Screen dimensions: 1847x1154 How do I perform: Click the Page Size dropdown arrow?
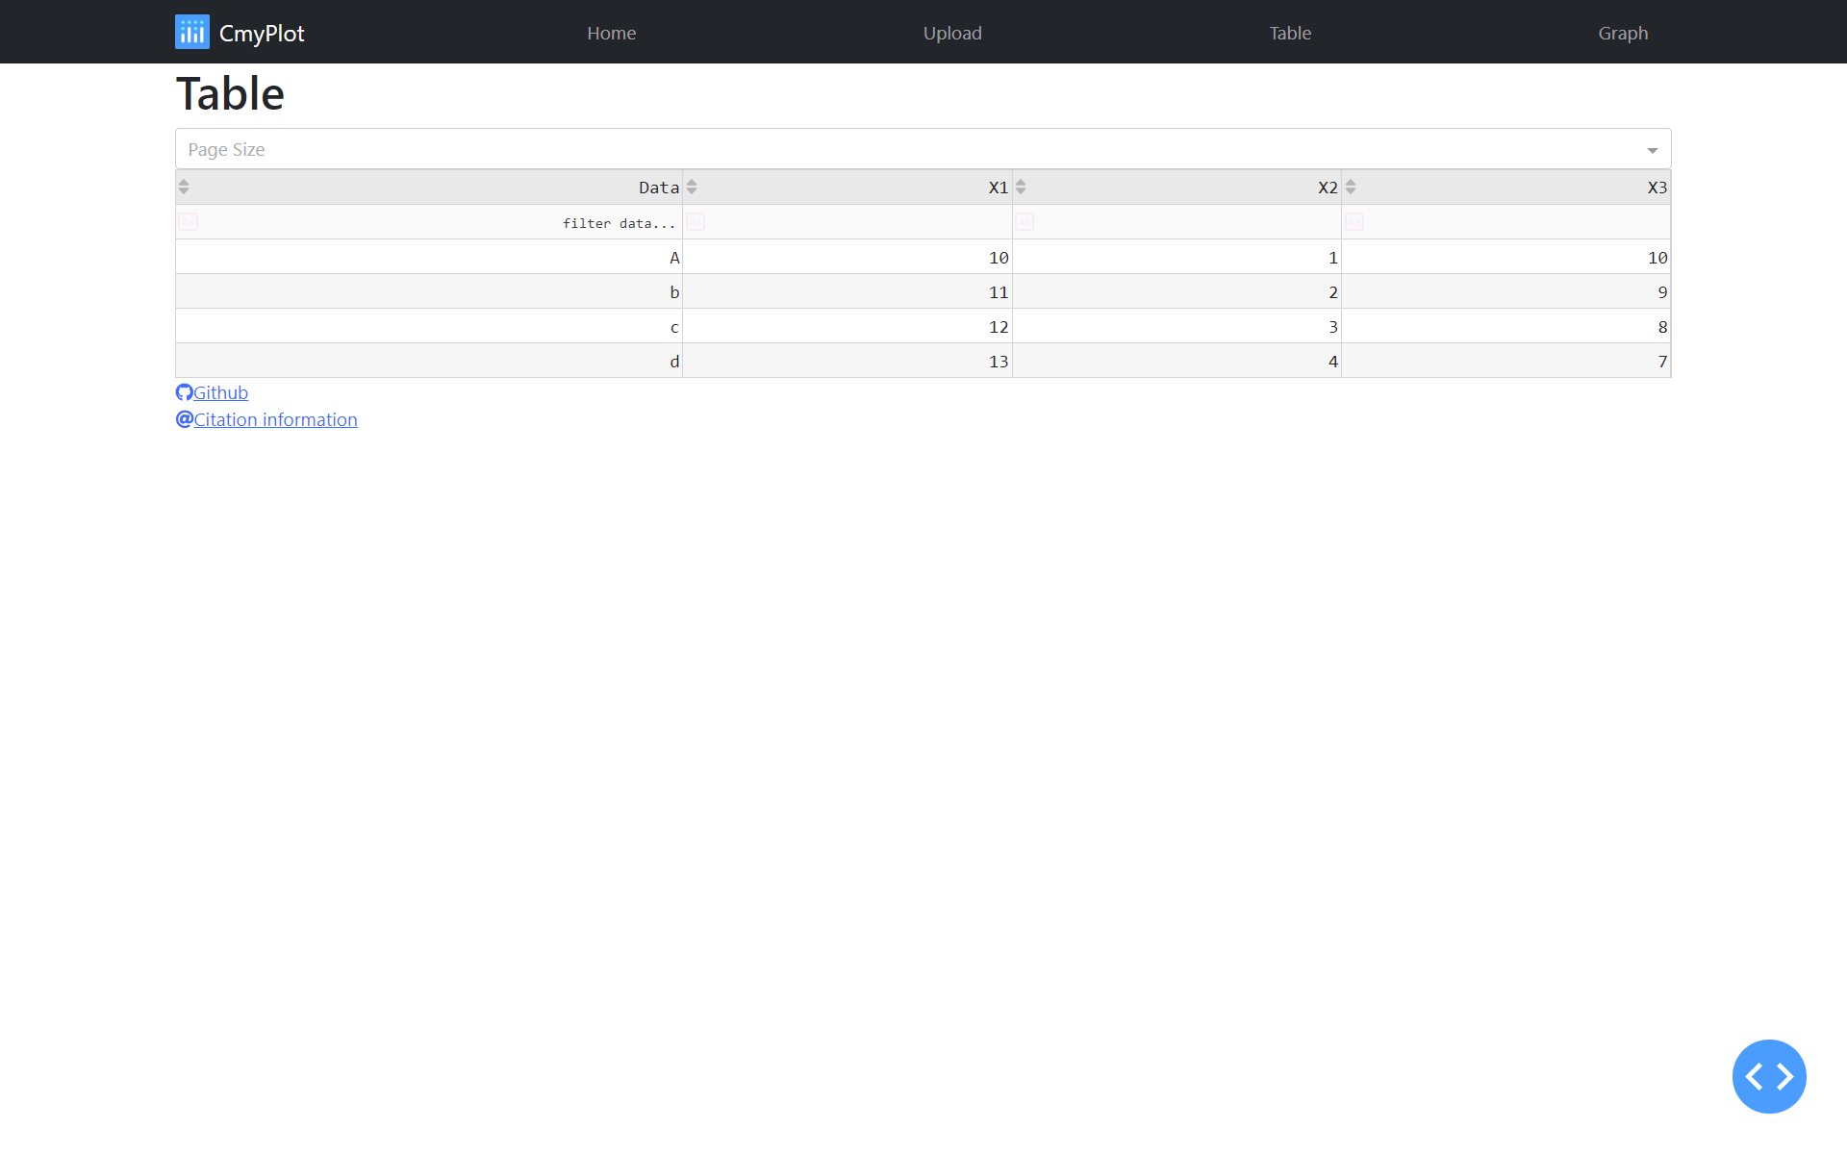point(1652,150)
